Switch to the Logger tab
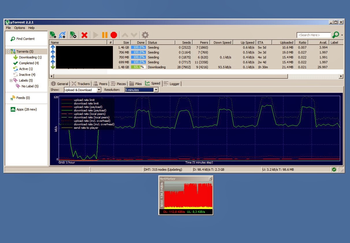 172,84
